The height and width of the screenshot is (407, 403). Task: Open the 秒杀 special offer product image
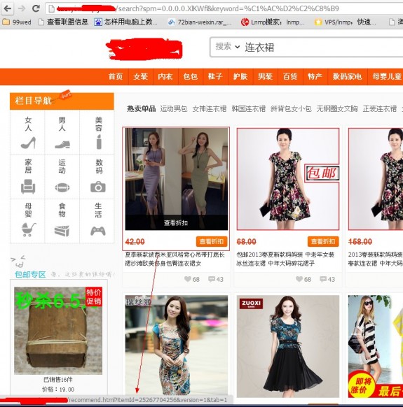pos(58,331)
